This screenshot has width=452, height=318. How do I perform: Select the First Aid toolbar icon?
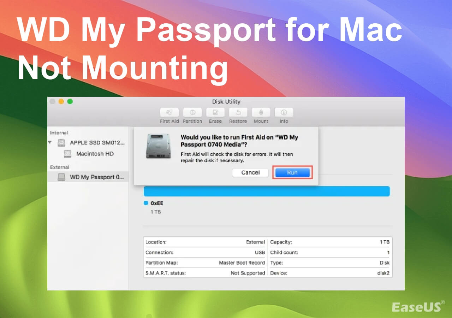[169, 113]
